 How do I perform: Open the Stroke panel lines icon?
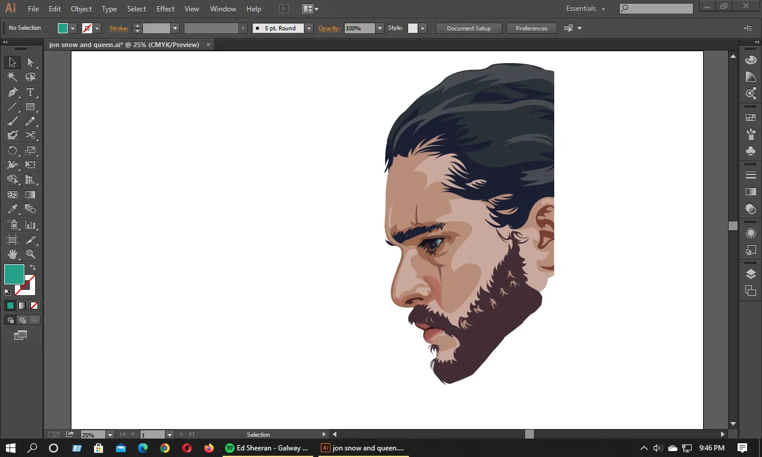[x=751, y=175]
